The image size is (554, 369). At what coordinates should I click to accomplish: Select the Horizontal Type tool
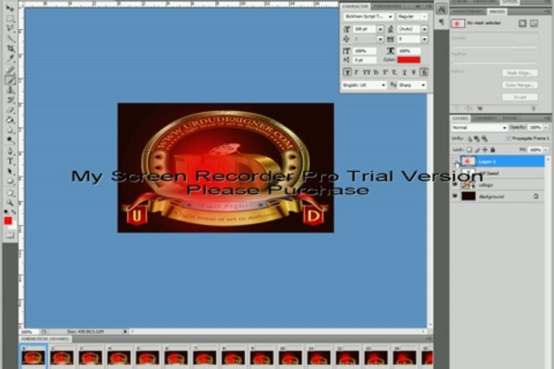10,161
